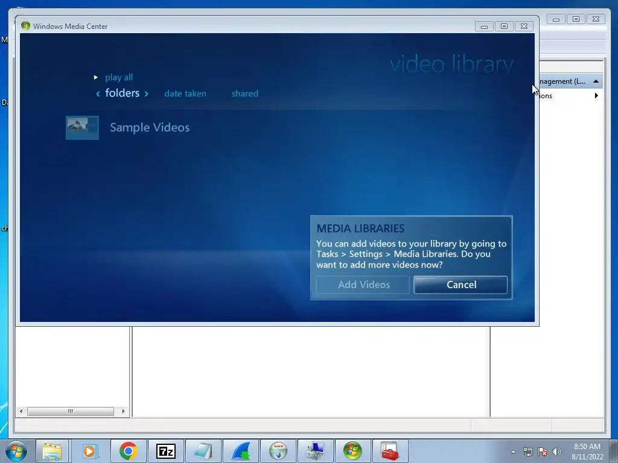This screenshot has height=463, width=618.
Task: Collapse the management actions header in background window
Action: click(x=596, y=81)
